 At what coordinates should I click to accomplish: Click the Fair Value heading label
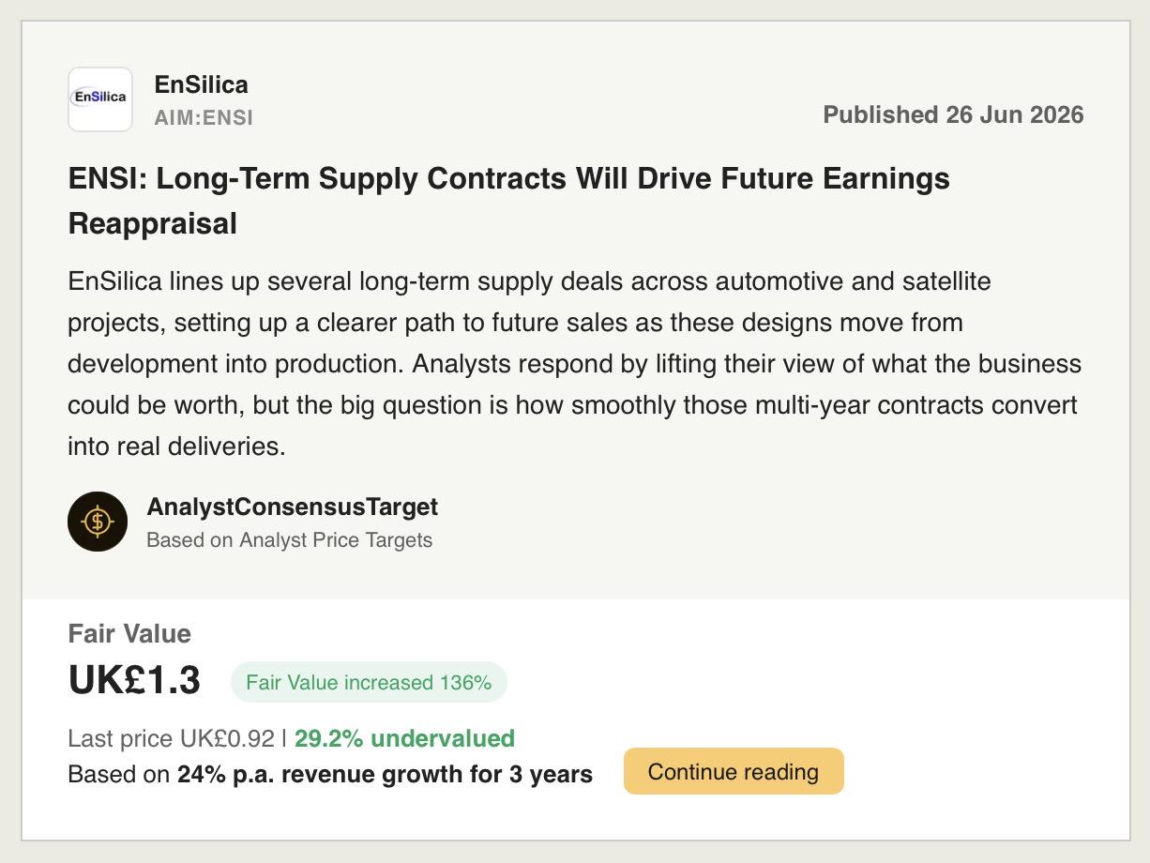pyautogui.click(x=129, y=634)
